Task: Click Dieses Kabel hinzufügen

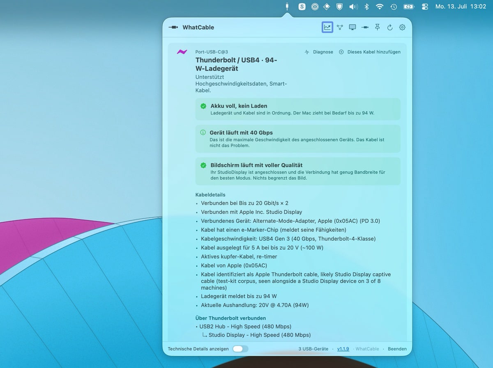Action: [x=369, y=52]
